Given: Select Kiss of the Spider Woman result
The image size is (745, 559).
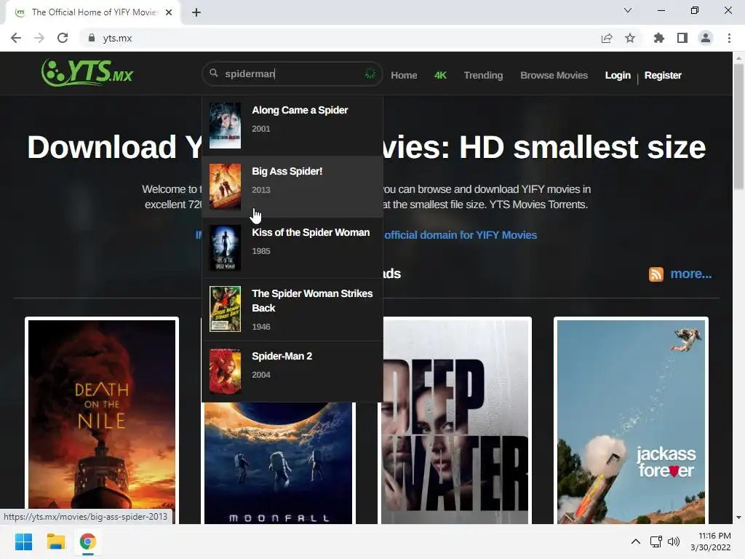Looking at the screenshot, I should [292, 247].
